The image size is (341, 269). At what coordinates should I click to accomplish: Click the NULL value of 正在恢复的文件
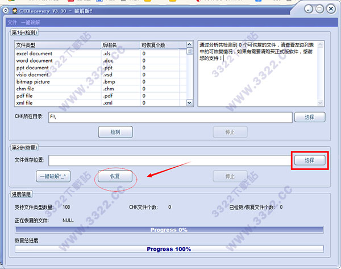68,221
